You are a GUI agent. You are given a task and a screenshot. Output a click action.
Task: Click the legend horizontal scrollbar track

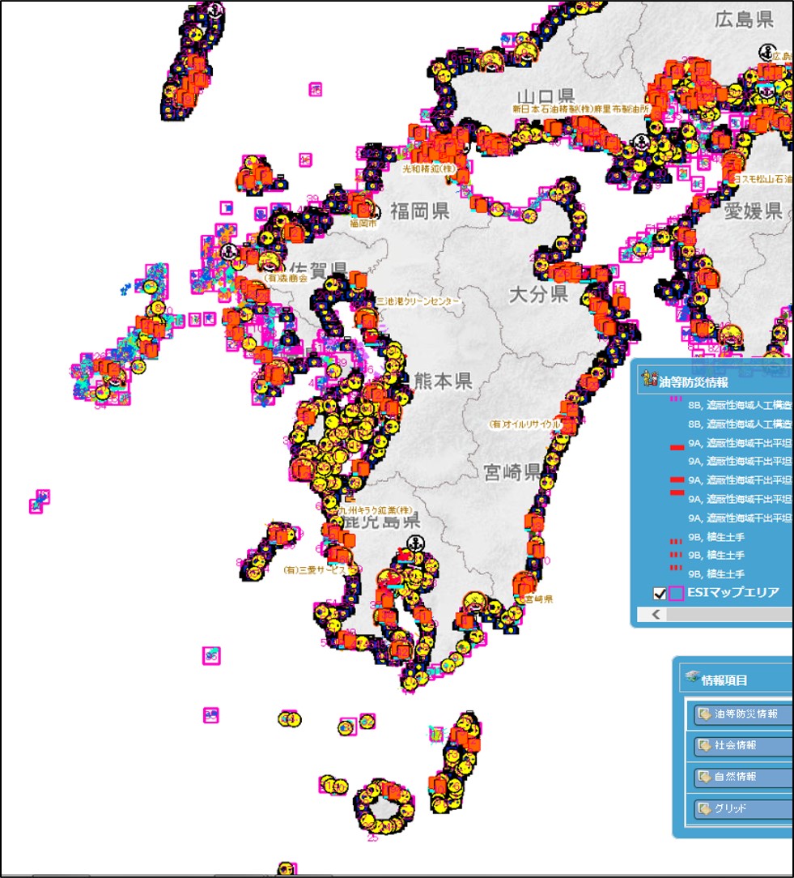(728, 615)
